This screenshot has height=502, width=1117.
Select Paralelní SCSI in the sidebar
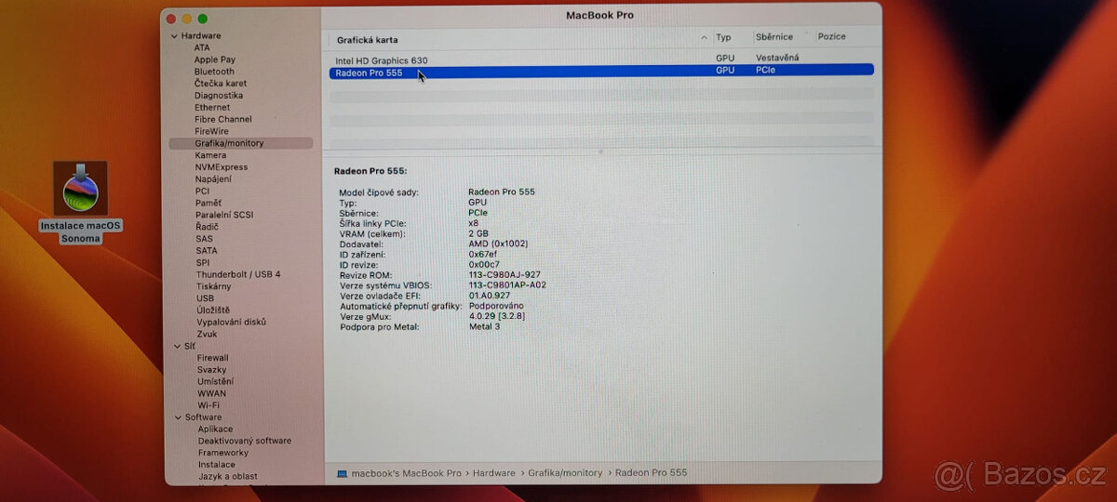pyautogui.click(x=224, y=215)
